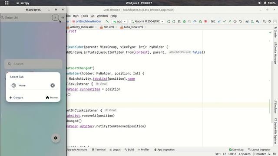Click the onBindViewHolder breadcrumb
278x156 pixels.
pyautogui.click(x=87, y=21)
